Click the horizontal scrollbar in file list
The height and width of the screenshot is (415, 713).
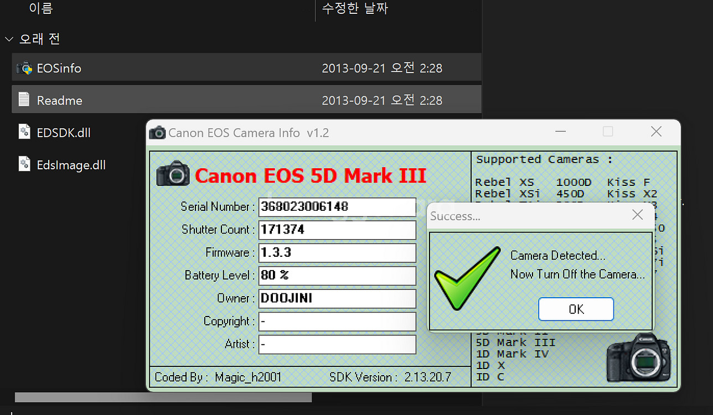coord(163,397)
